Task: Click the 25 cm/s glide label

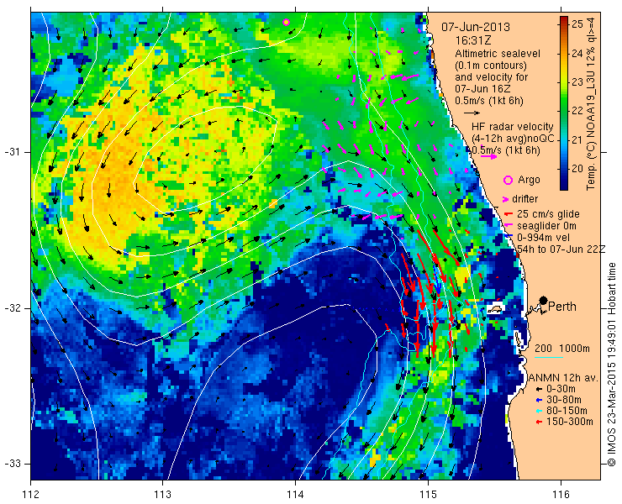Action: [548, 214]
